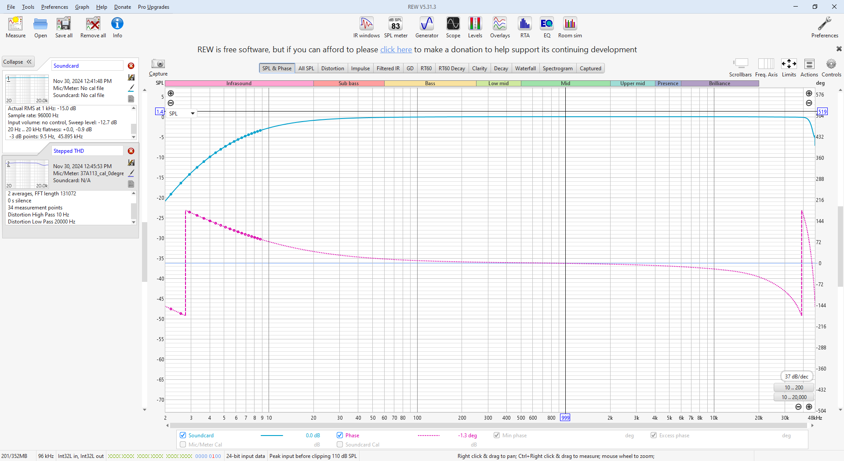Set frequency range to 10 .. 20,000
This screenshot has height=461, width=844.
click(x=794, y=397)
